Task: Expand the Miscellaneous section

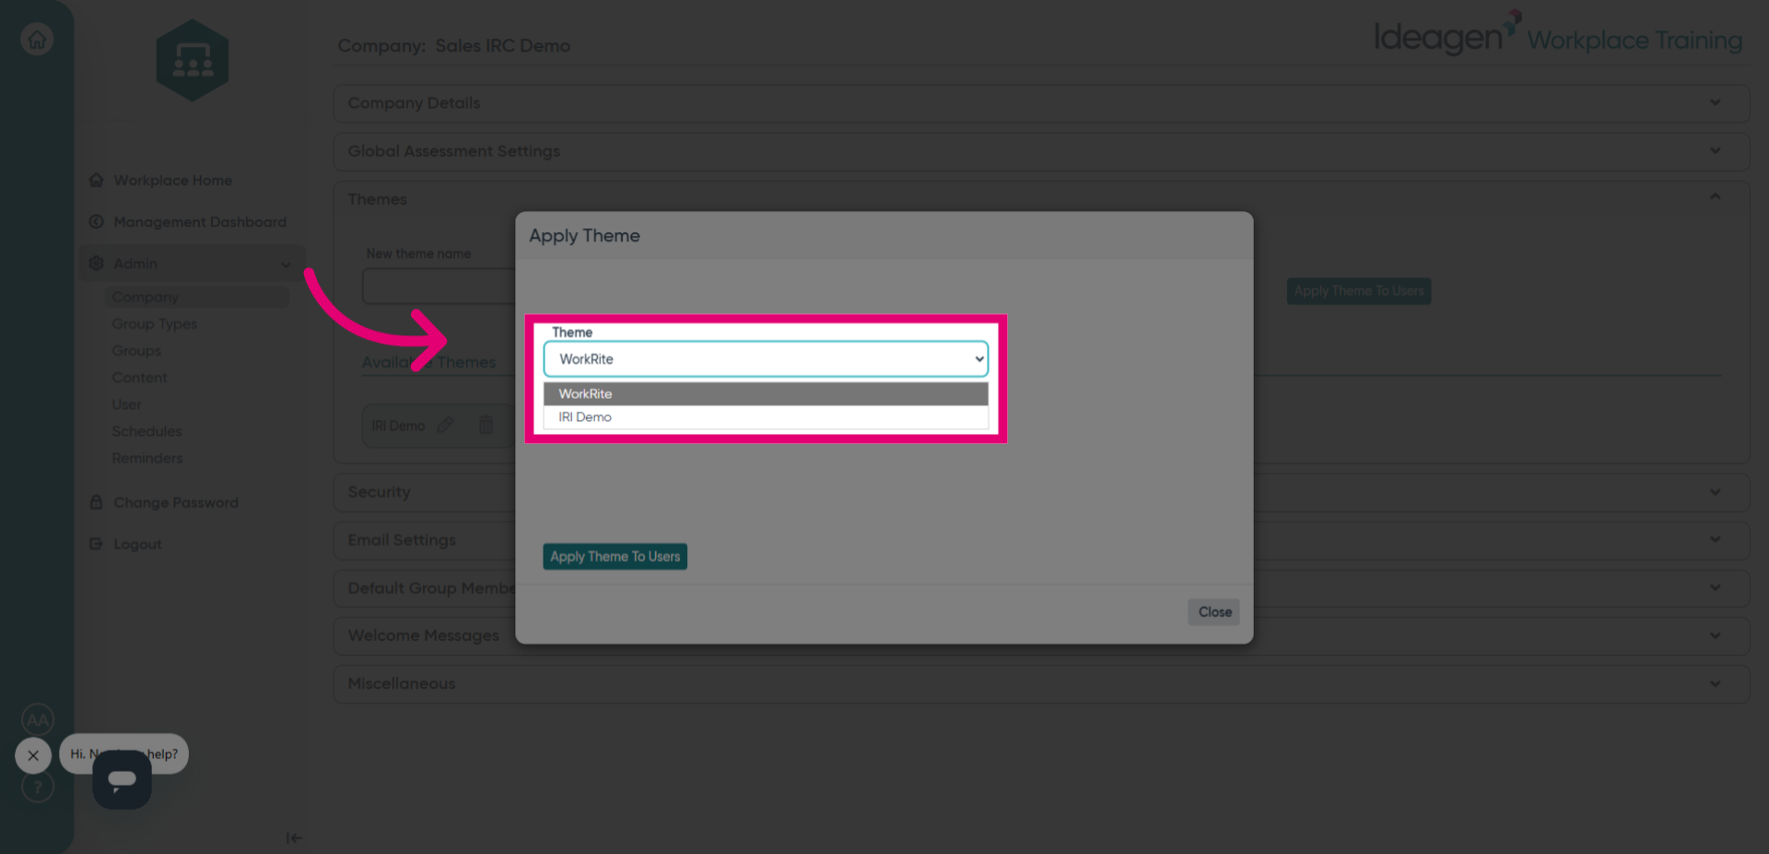Action: (x=1041, y=684)
